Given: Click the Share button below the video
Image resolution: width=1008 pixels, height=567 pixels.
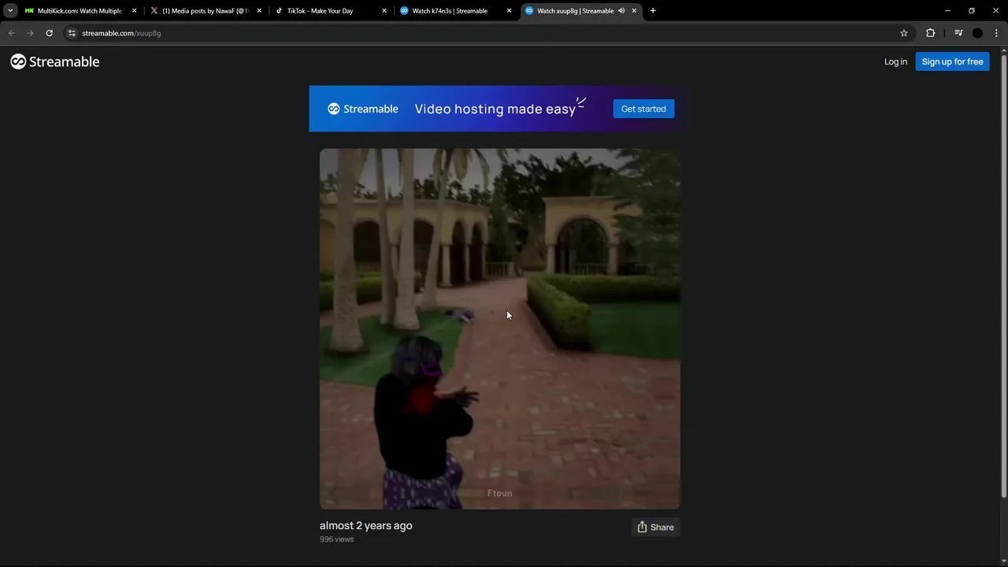Looking at the screenshot, I should click(655, 527).
